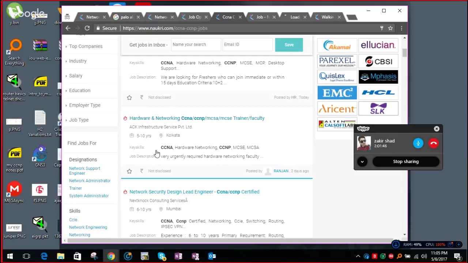Expand Skype widget options arrow
The image size is (468, 263).
point(362,161)
